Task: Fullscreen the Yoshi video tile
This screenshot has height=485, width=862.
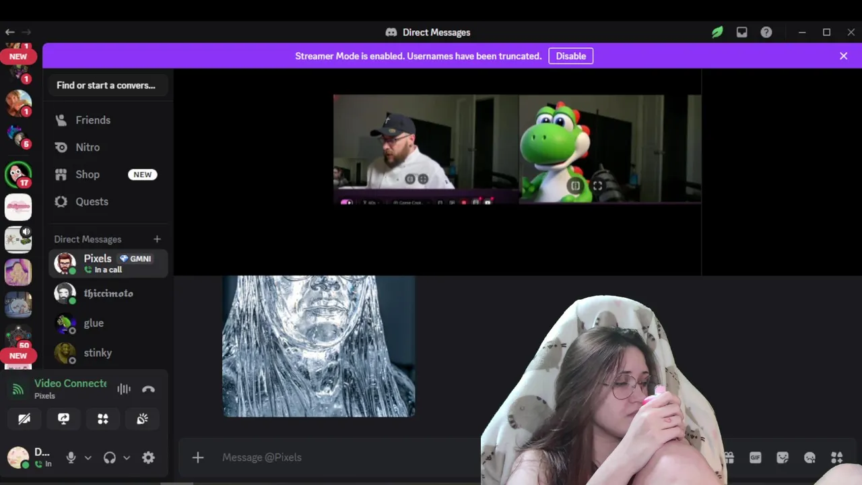Action: [597, 185]
